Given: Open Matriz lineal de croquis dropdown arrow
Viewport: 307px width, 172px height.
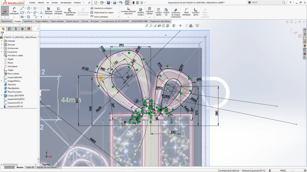Looking at the screenshot, I should (x=118, y=13).
